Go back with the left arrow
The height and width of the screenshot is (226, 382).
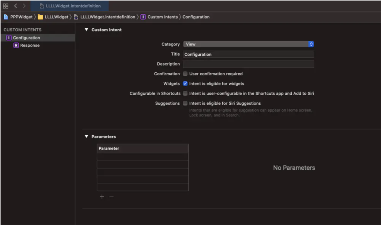16,6
